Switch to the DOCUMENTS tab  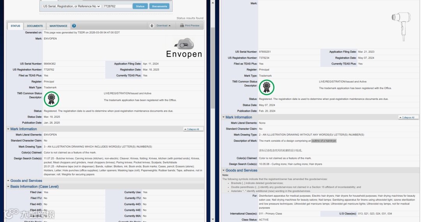[x=35, y=26]
